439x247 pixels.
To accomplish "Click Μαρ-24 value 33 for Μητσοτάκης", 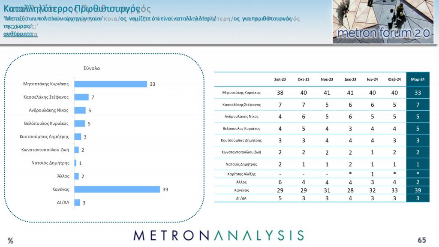I will point(418,92).
